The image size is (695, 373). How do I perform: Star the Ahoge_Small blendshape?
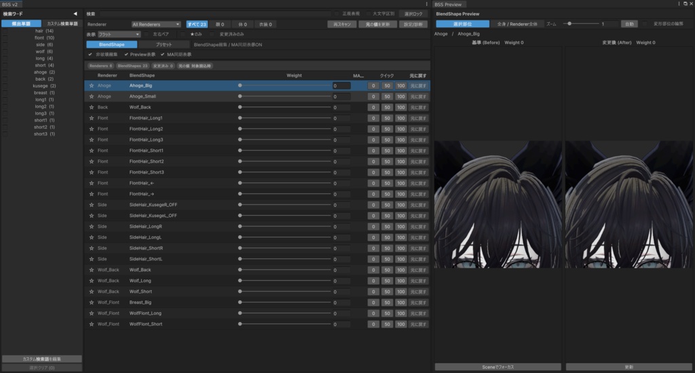pos(92,96)
